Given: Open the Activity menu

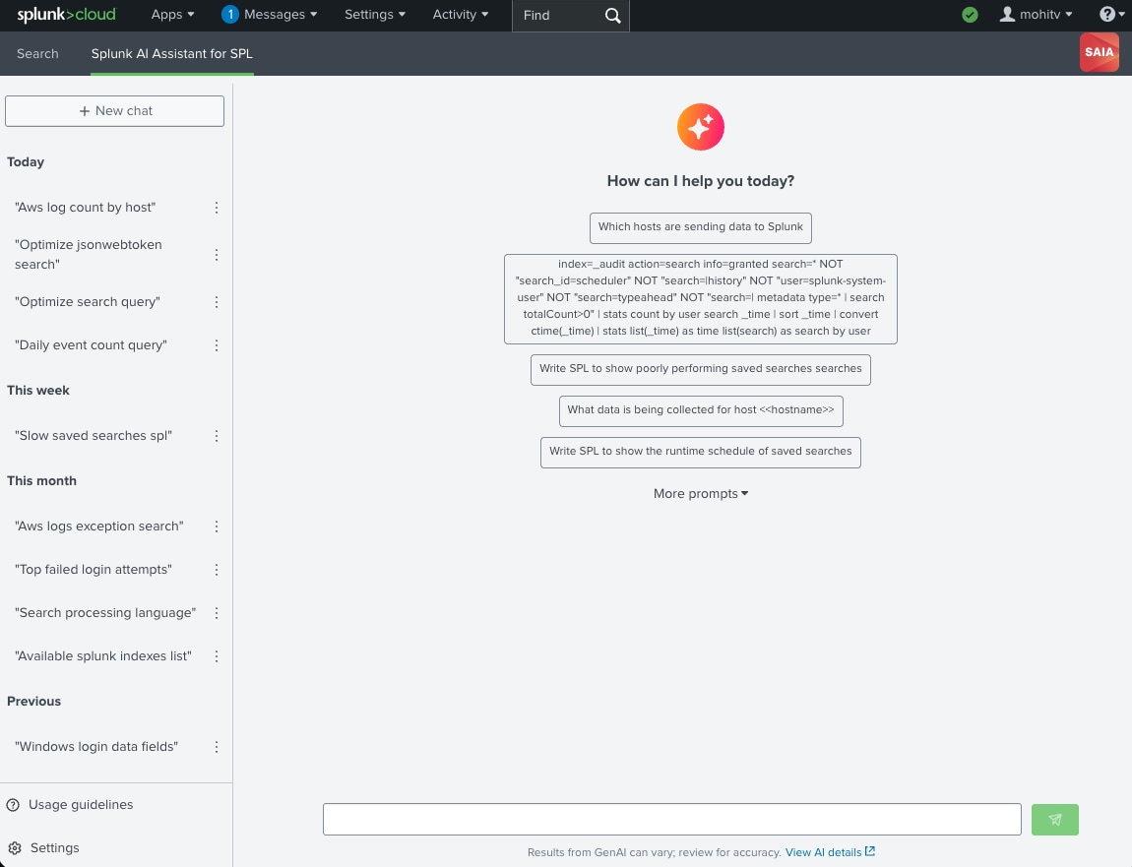Looking at the screenshot, I should point(461,15).
